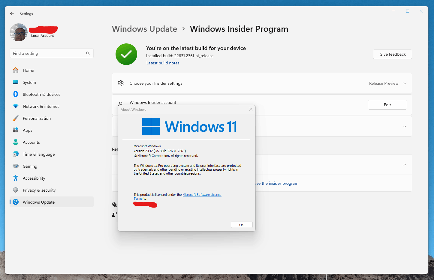This screenshot has height=280, width=434.
Task: Minimize the Settings window
Action: (394, 11)
